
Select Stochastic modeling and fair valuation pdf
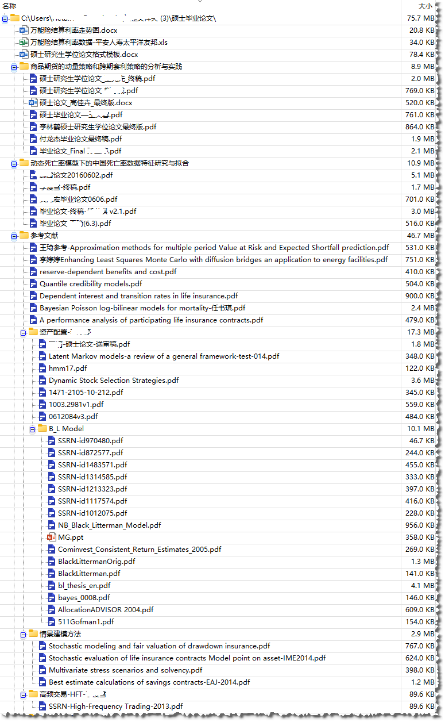(159, 646)
